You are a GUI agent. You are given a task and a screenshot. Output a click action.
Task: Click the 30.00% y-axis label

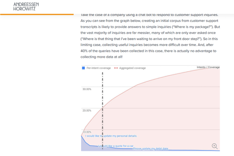tap(87, 89)
